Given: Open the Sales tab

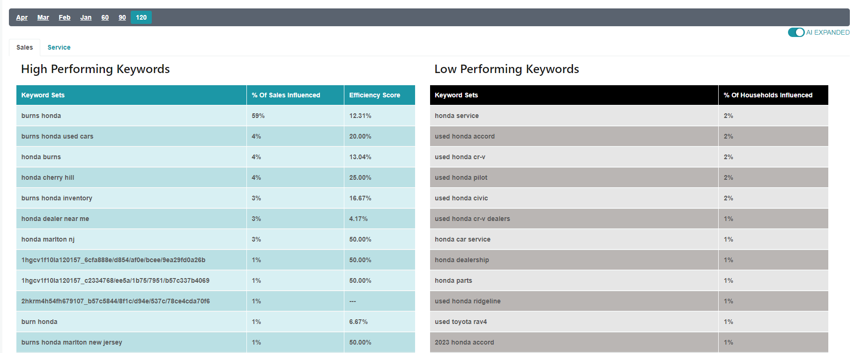Looking at the screenshot, I should click(24, 47).
